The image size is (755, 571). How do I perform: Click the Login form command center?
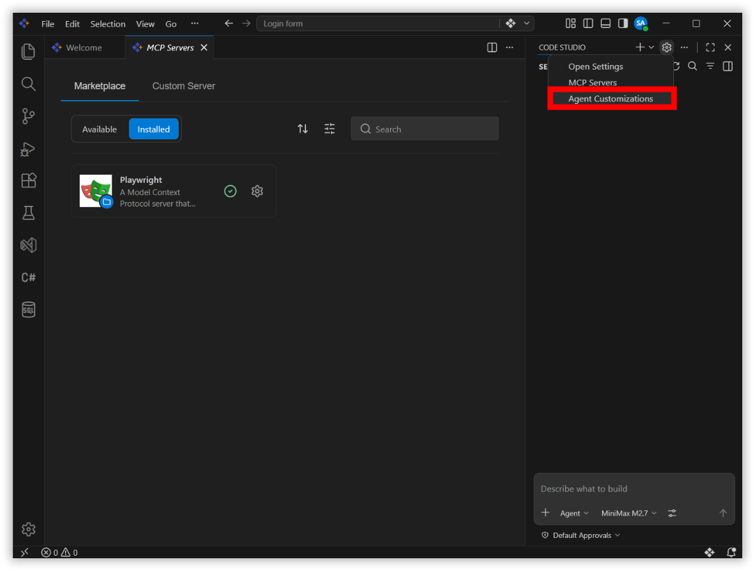click(378, 23)
